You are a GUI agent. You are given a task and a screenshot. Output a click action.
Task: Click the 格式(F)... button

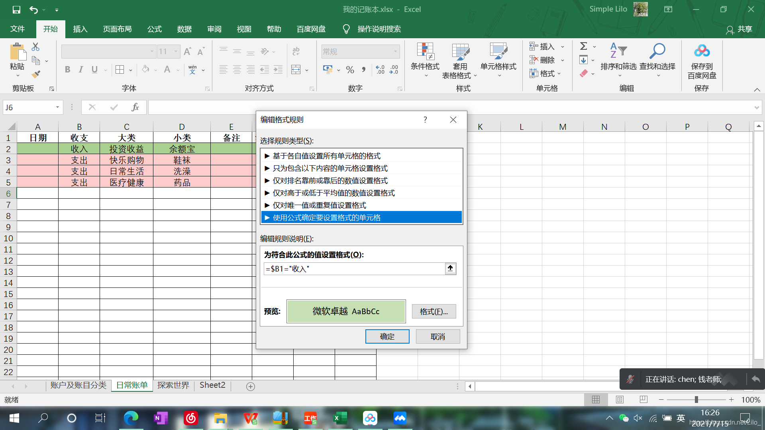pos(433,311)
